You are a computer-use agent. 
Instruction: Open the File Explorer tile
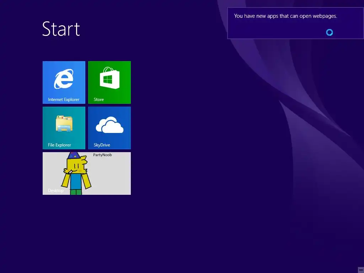pyautogui.click(x=64, y=128)
